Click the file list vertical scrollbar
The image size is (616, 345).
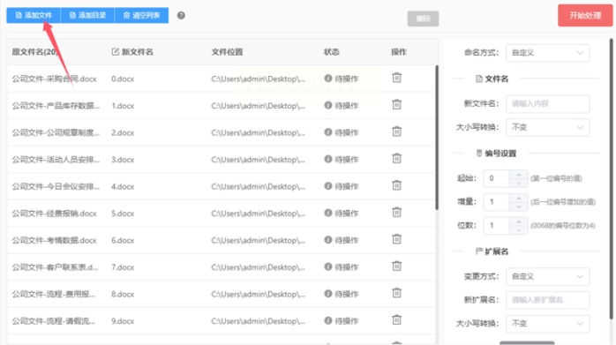coord(437,138)
